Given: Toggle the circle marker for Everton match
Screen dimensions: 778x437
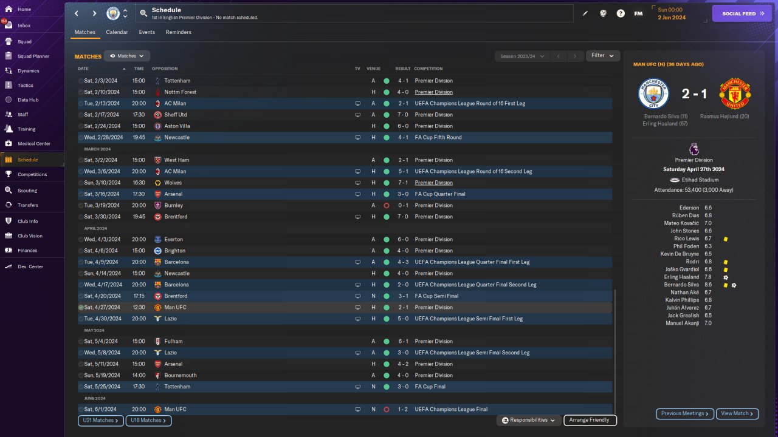Looking at the screenshot, I should [81, 239].
